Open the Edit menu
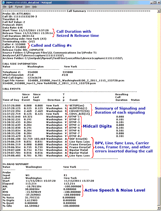This screenshot has width=161, height=211. pos(11,7)
